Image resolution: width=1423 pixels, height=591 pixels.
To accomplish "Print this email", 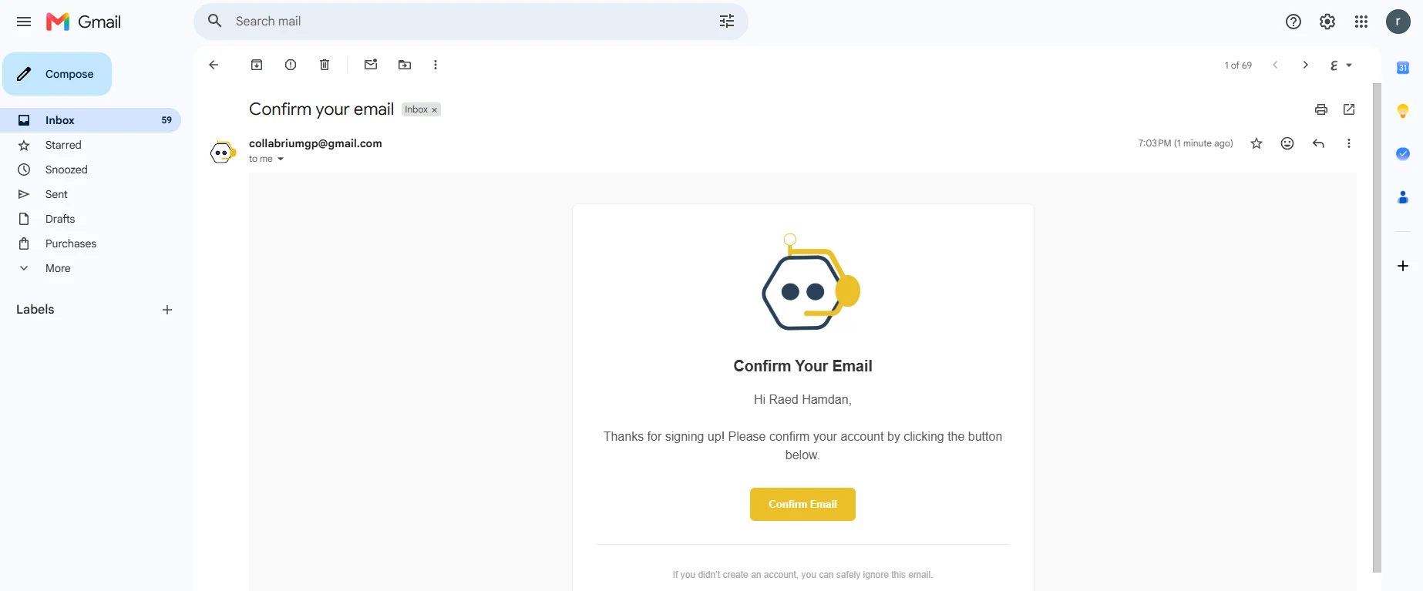I will click(1321, 109).
